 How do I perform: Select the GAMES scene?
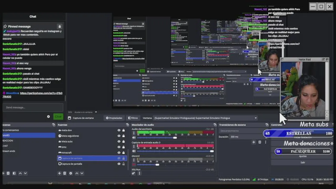pos(28,135)
